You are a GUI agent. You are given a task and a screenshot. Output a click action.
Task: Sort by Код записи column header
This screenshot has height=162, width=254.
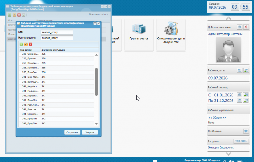pyautogui.click(x=29, y=50)
